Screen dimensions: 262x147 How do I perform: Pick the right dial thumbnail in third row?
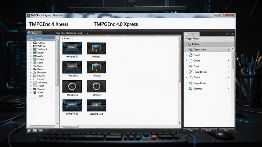(96, 86)
